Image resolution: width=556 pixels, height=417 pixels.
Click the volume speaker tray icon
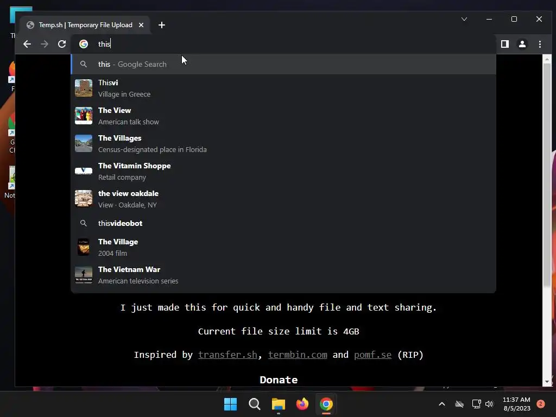click(489, 404)
